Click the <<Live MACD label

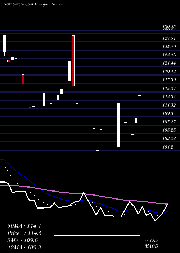152,244
